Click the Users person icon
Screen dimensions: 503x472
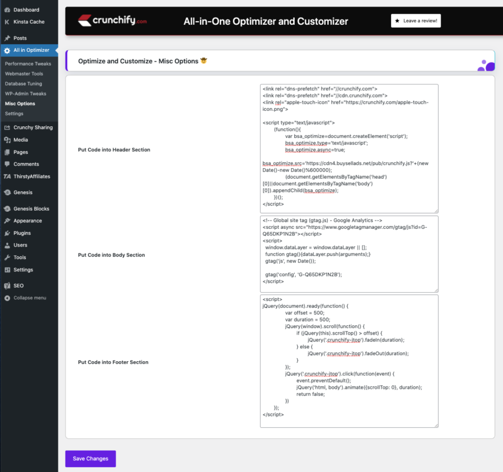point(7,245)
